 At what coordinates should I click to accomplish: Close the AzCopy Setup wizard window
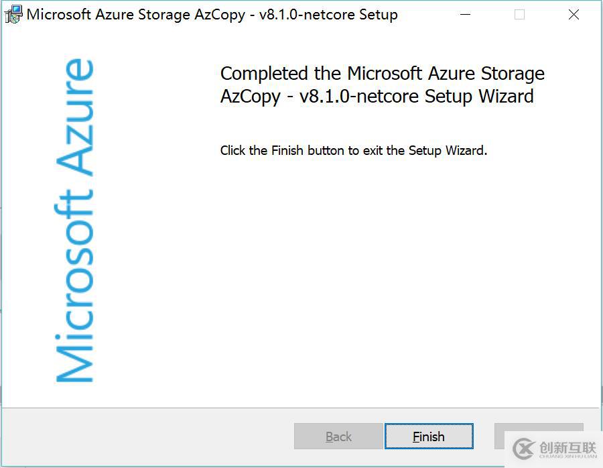[574, 15]
